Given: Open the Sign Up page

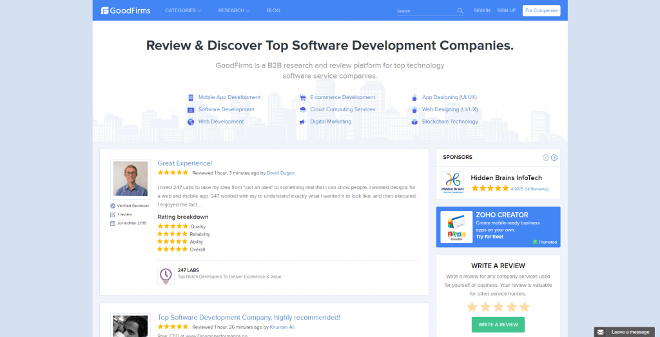Looking at the screenshot, I should pos(507,10).
